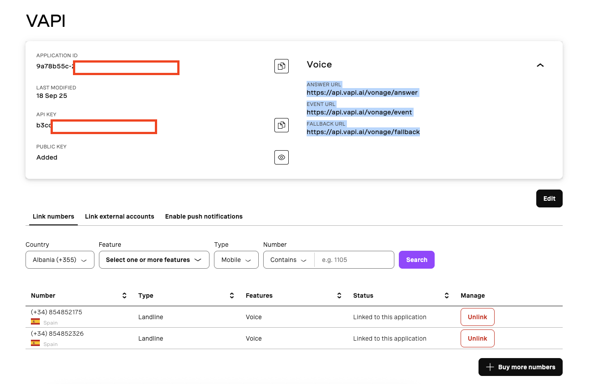Screen dimensions: 594x384
Task: Open the Type dropdown set to Mobile
Action: [236, 260]
